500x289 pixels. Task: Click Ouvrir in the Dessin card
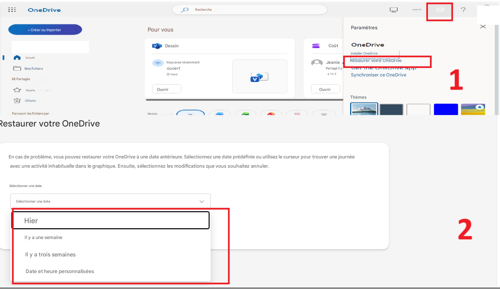pos(167,89)
